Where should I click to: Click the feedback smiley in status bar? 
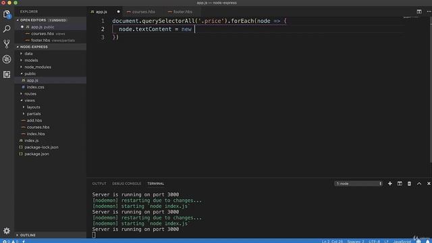tap(418, 242)
